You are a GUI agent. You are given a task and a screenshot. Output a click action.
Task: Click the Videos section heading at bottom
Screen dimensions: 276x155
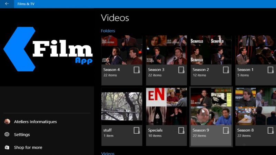[108, 153]
